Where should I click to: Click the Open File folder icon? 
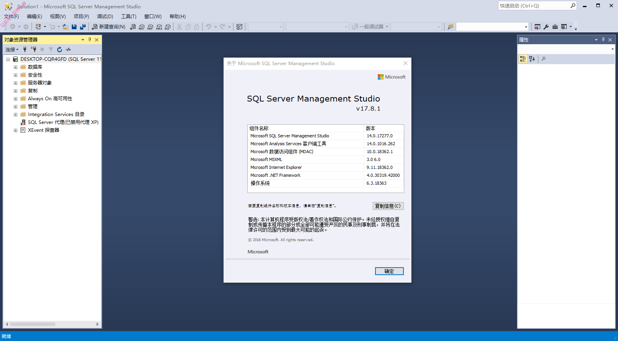(65, 27)
